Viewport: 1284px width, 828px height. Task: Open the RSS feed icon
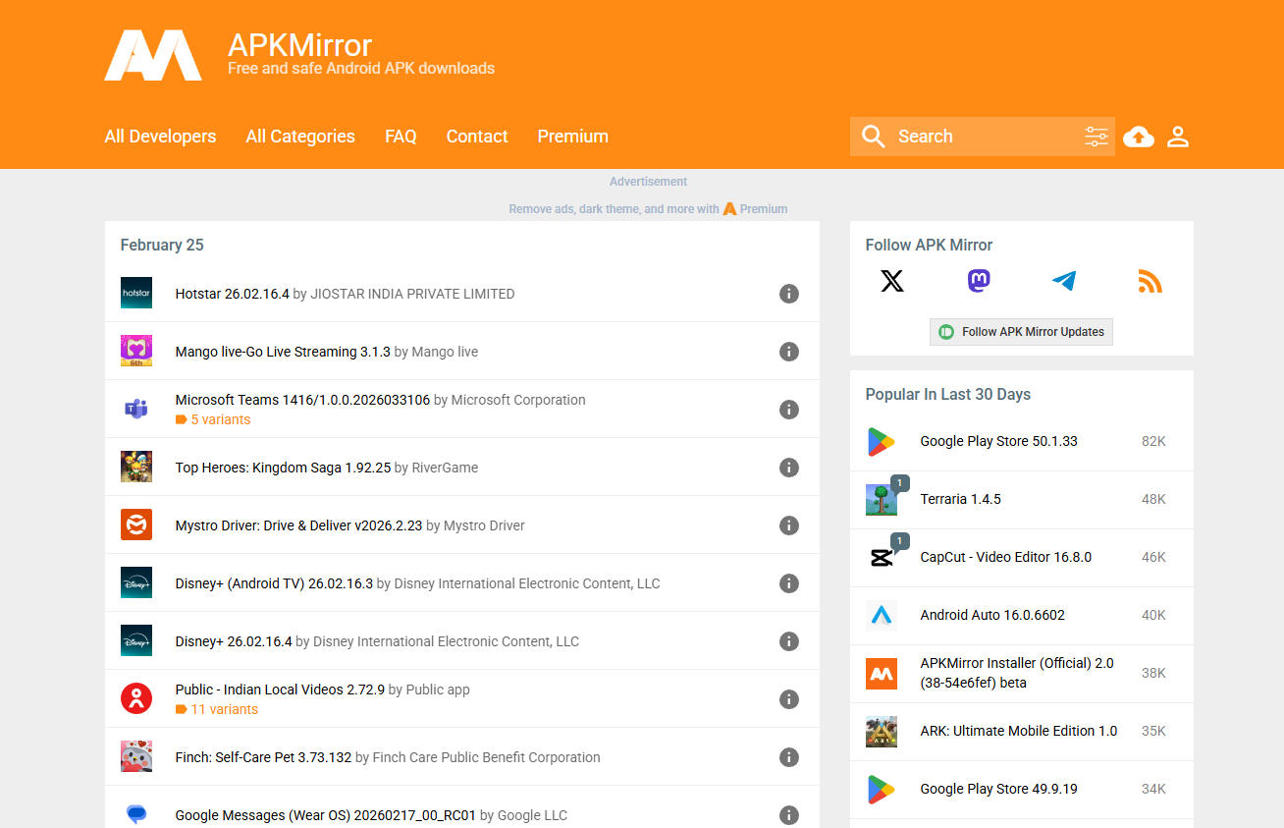tap(1150, 282)
